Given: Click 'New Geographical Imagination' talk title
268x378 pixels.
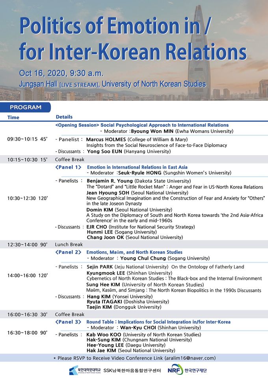Looking at the screenshot, I should [x=176, y=200].
